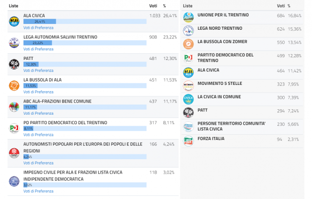The width and height of the screenshot is (312, 199).
Task: Open Voti di Preferenza under PATT
Action: pos(38,70)
